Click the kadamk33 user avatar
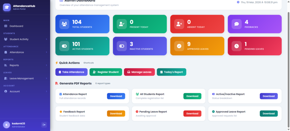 tap(6, 125)
